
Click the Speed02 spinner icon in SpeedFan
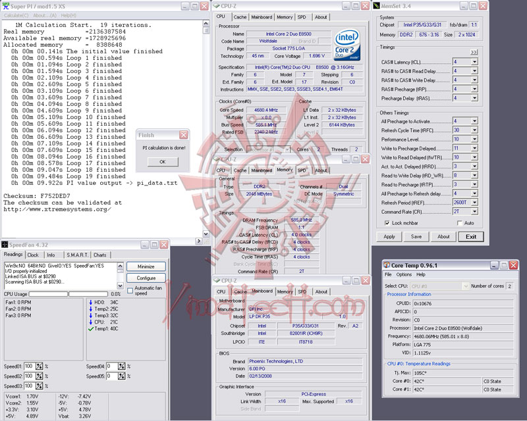(40, 376)
